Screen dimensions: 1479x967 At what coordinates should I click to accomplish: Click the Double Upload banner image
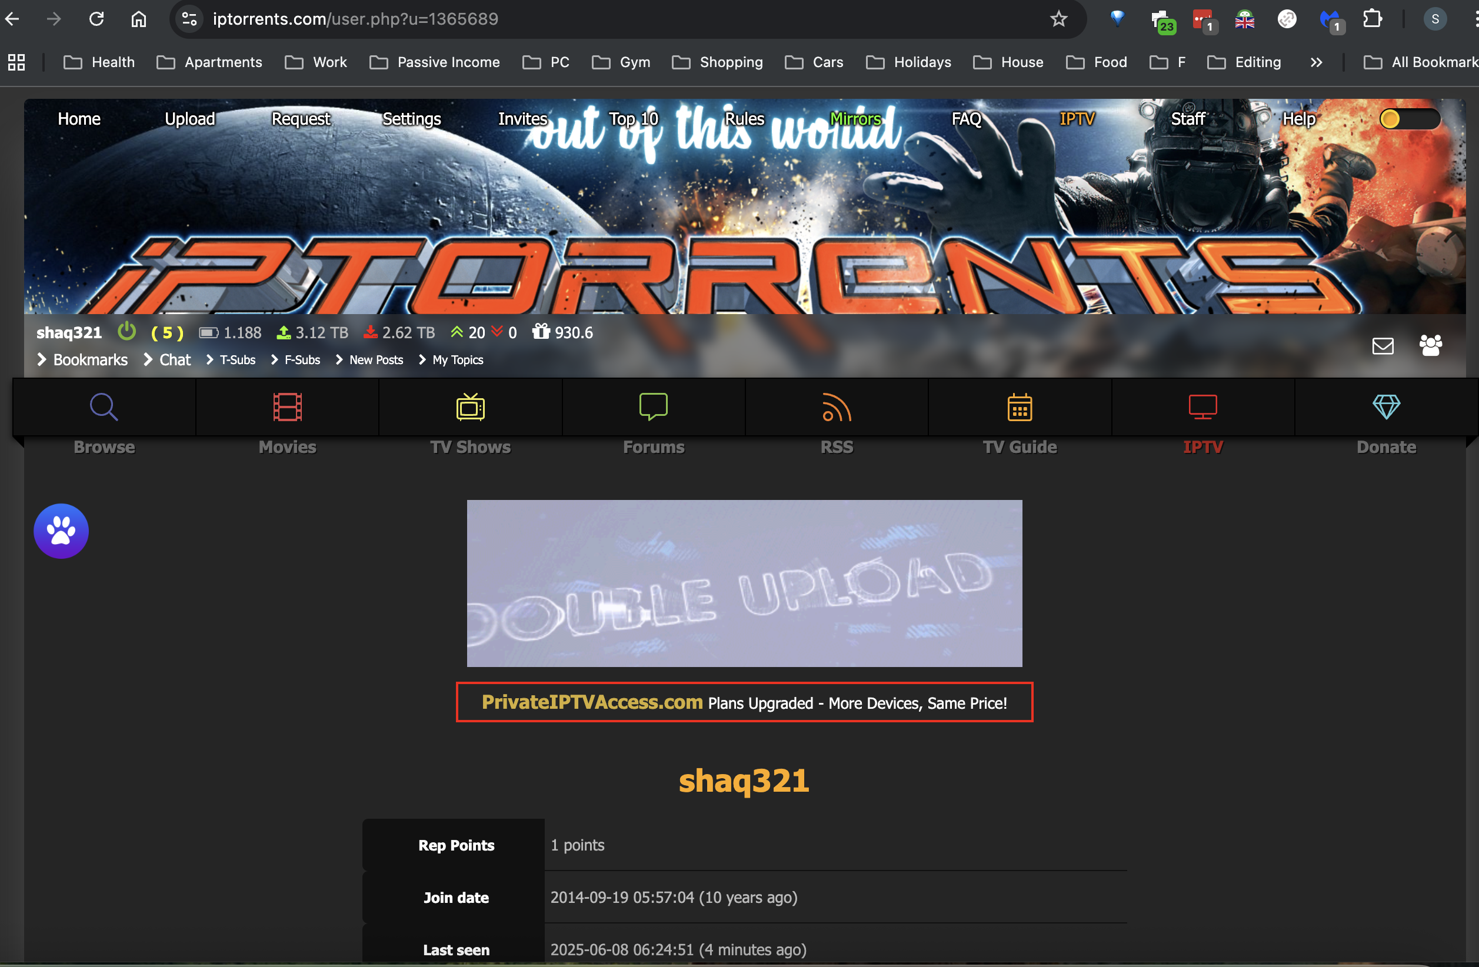[x=744, y=583]
